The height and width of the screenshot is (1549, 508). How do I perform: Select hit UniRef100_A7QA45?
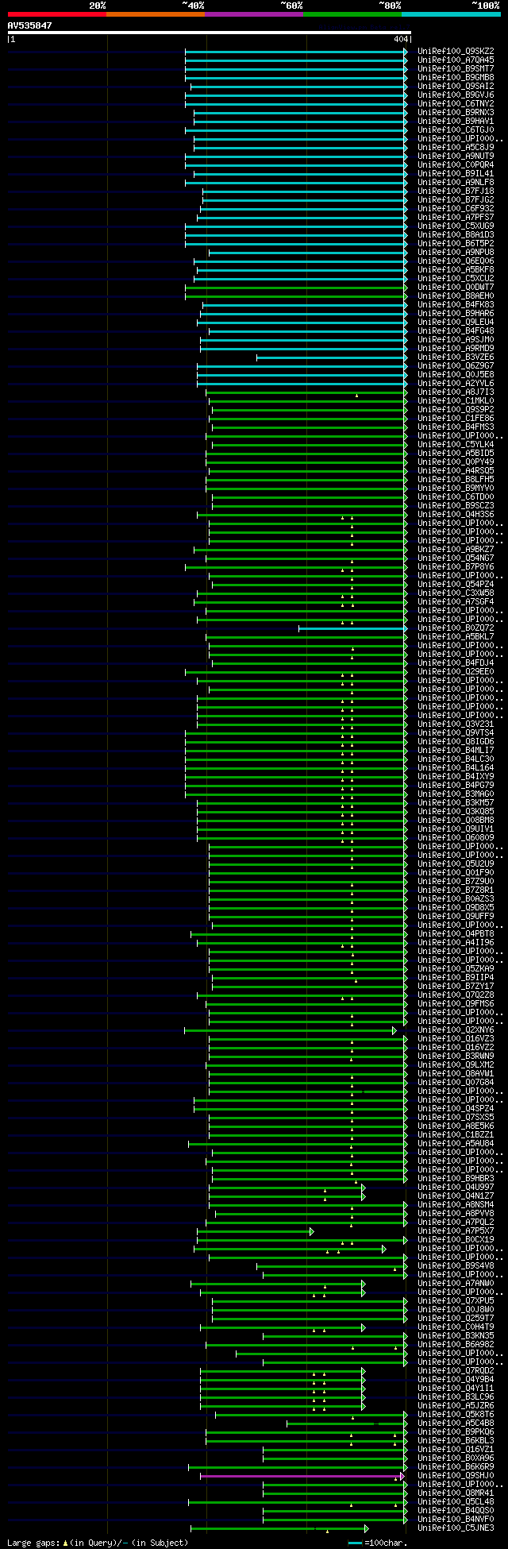pos(456,60)
